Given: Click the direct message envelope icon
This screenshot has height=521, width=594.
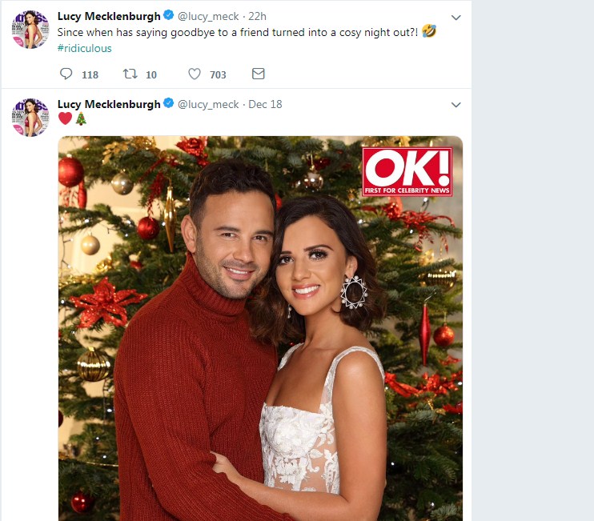Looking at the screenshot, I should click(259, 74).
